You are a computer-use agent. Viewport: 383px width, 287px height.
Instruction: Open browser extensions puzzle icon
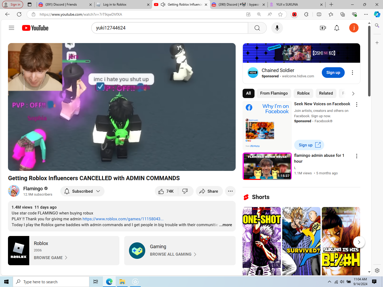coord(306,14)
